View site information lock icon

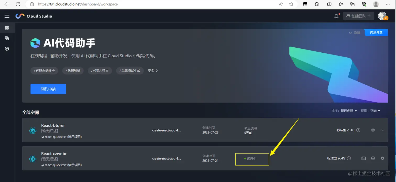click(32, 4)
